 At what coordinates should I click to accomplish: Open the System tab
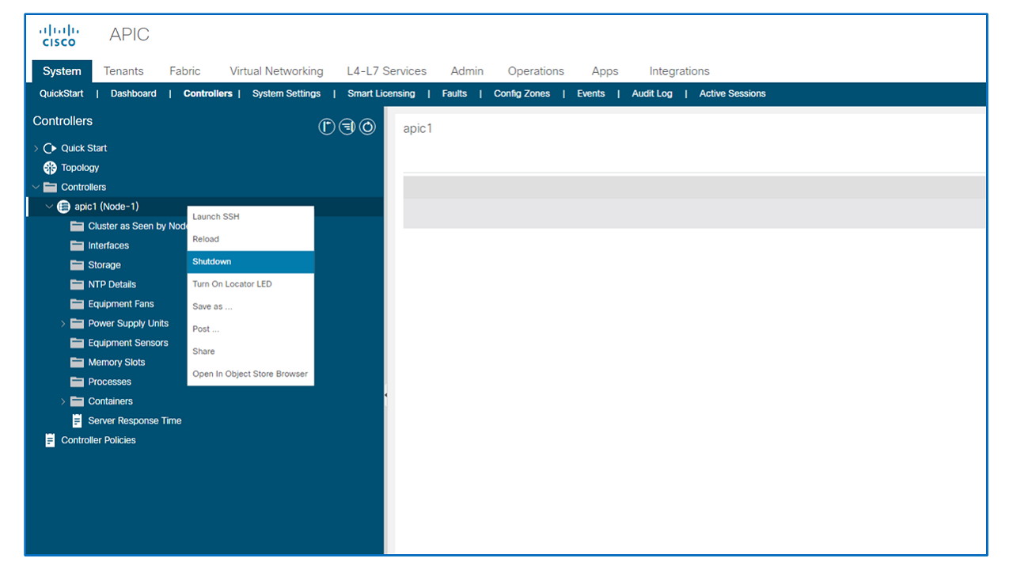coord(62,71)
